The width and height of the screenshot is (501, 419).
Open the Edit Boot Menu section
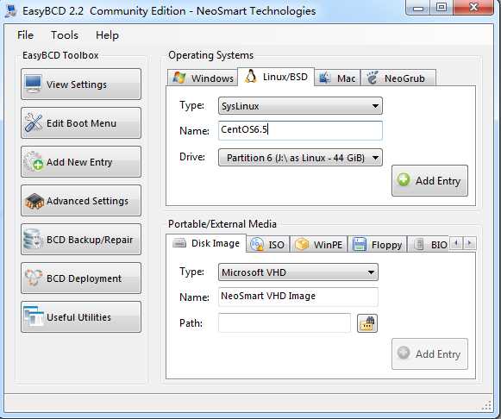(x=81, y=123)
